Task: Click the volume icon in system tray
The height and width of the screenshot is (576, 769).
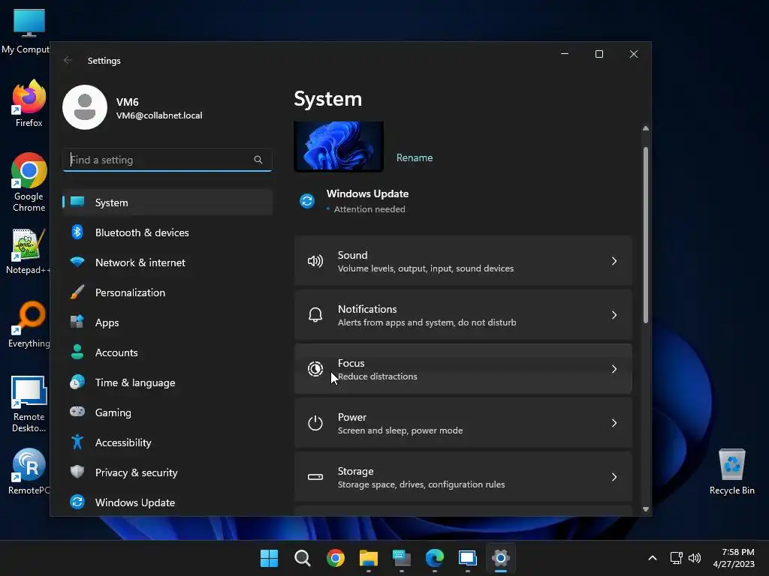Action: pos(695,558)
